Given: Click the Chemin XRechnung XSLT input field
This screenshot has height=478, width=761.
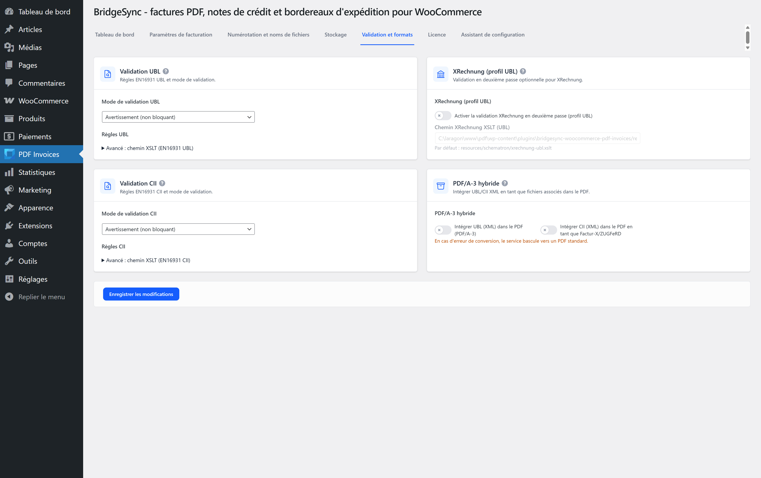Looking at the screenshot, I should 537,138.
